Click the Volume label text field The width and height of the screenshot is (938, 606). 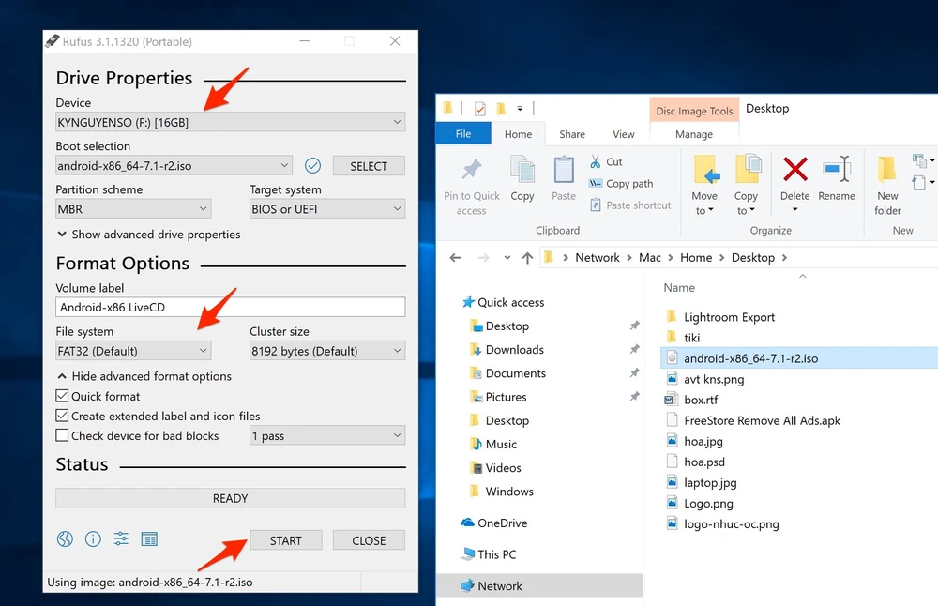(x=230, y=307)
